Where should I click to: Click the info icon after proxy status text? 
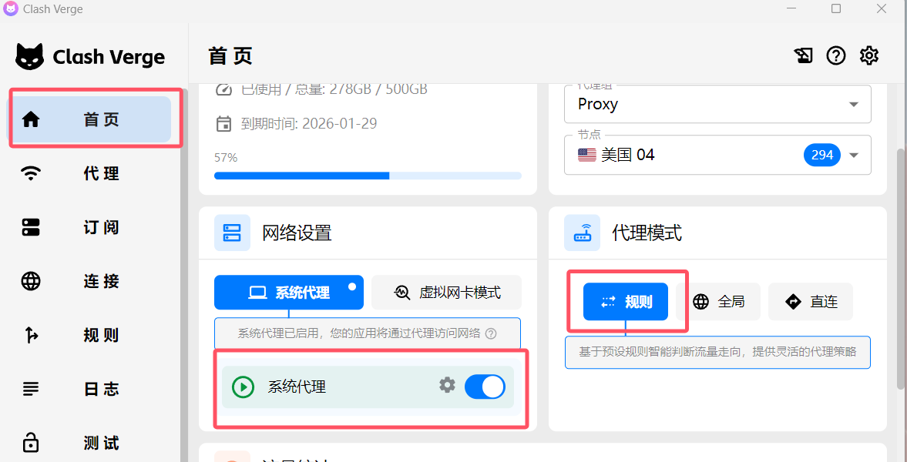coord(491,333)
